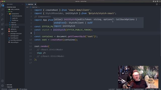This screenshot has height=90, width=161.
Task: Change the LF end-of-line setting
Action: (129, 89)
